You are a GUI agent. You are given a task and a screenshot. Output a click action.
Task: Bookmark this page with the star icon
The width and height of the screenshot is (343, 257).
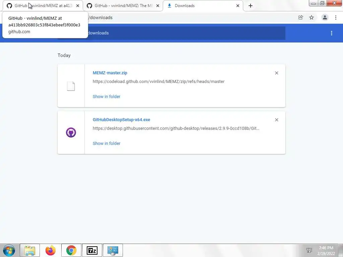coord(312,17)
